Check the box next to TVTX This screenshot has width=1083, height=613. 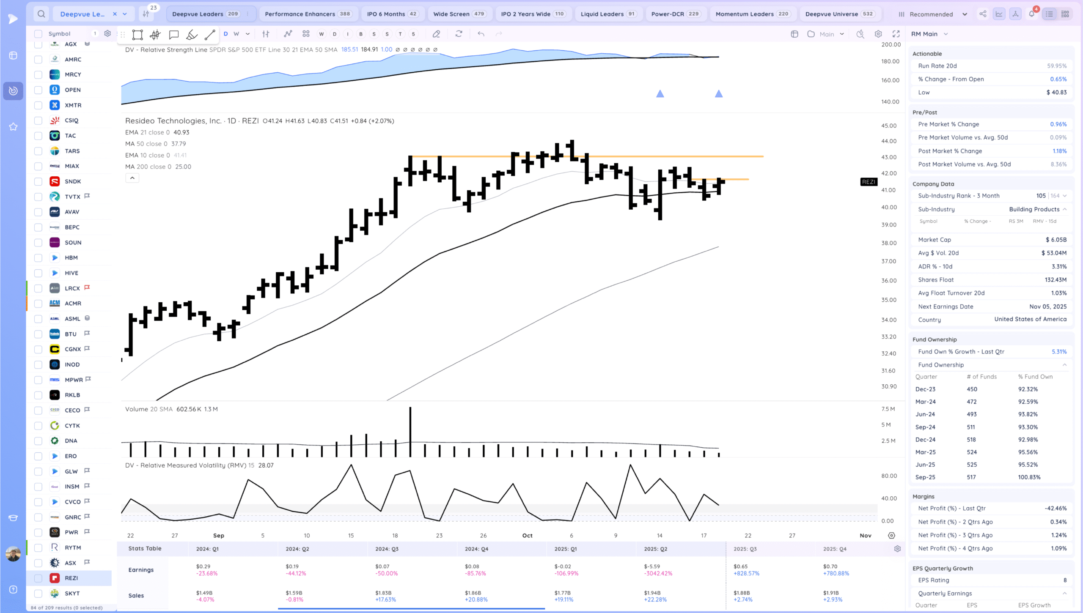[x=38, y=197]
